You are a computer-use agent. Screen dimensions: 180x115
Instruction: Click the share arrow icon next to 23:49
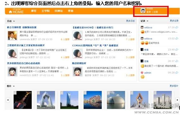177,50
